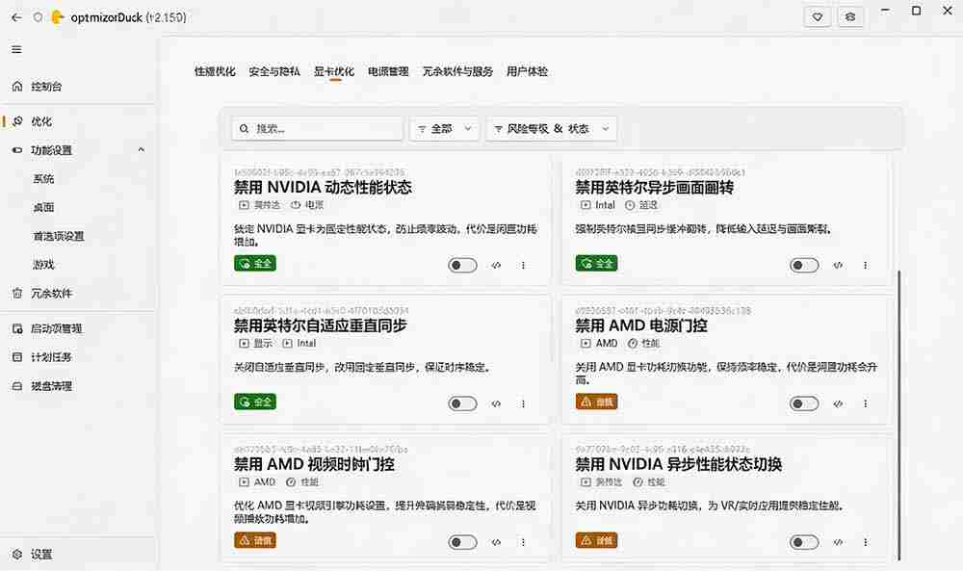Click the card list vertical scrollbar
Image resolution: width=963 pixels, height=571 pixels.
click(x=898, y=415)
